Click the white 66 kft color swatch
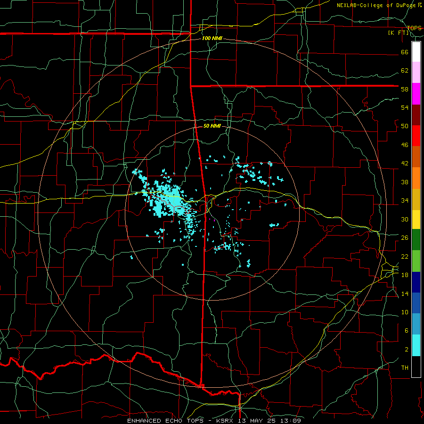 [x=416, y=52]
